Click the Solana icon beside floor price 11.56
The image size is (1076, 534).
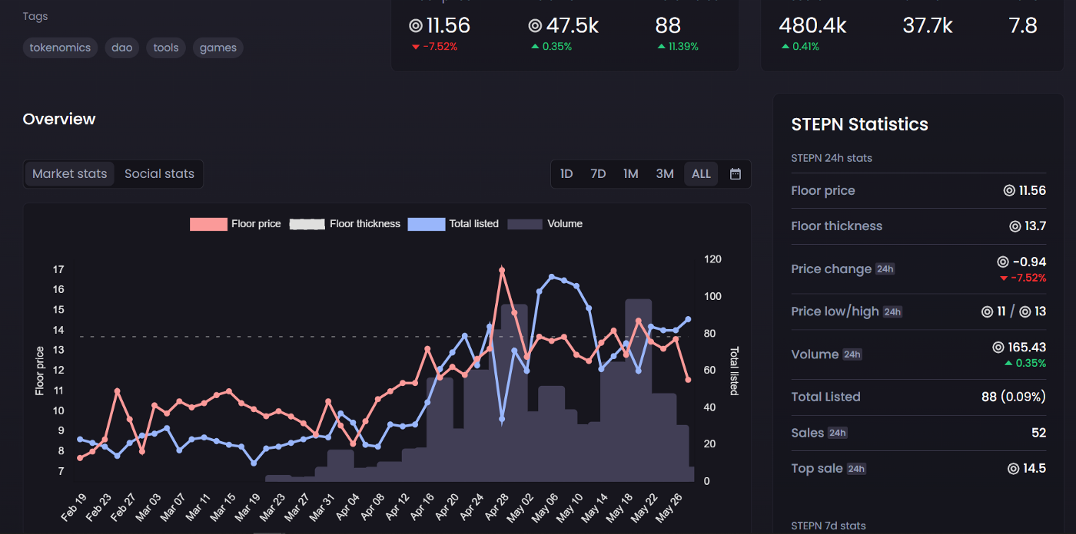pos(416,26)
